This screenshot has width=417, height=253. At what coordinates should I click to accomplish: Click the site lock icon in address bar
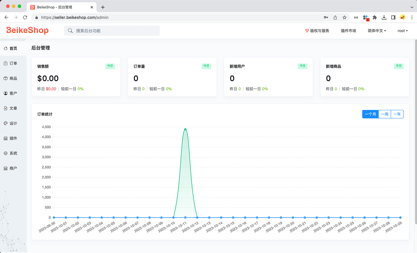(x=36, y=17)
